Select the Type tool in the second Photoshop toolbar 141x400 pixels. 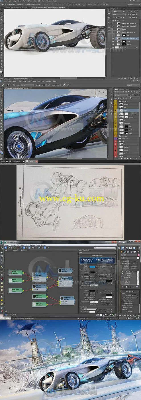1,135
